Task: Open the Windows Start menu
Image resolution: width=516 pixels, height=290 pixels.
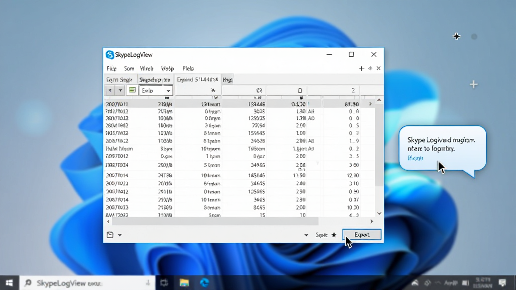Action: click(9, 283)
